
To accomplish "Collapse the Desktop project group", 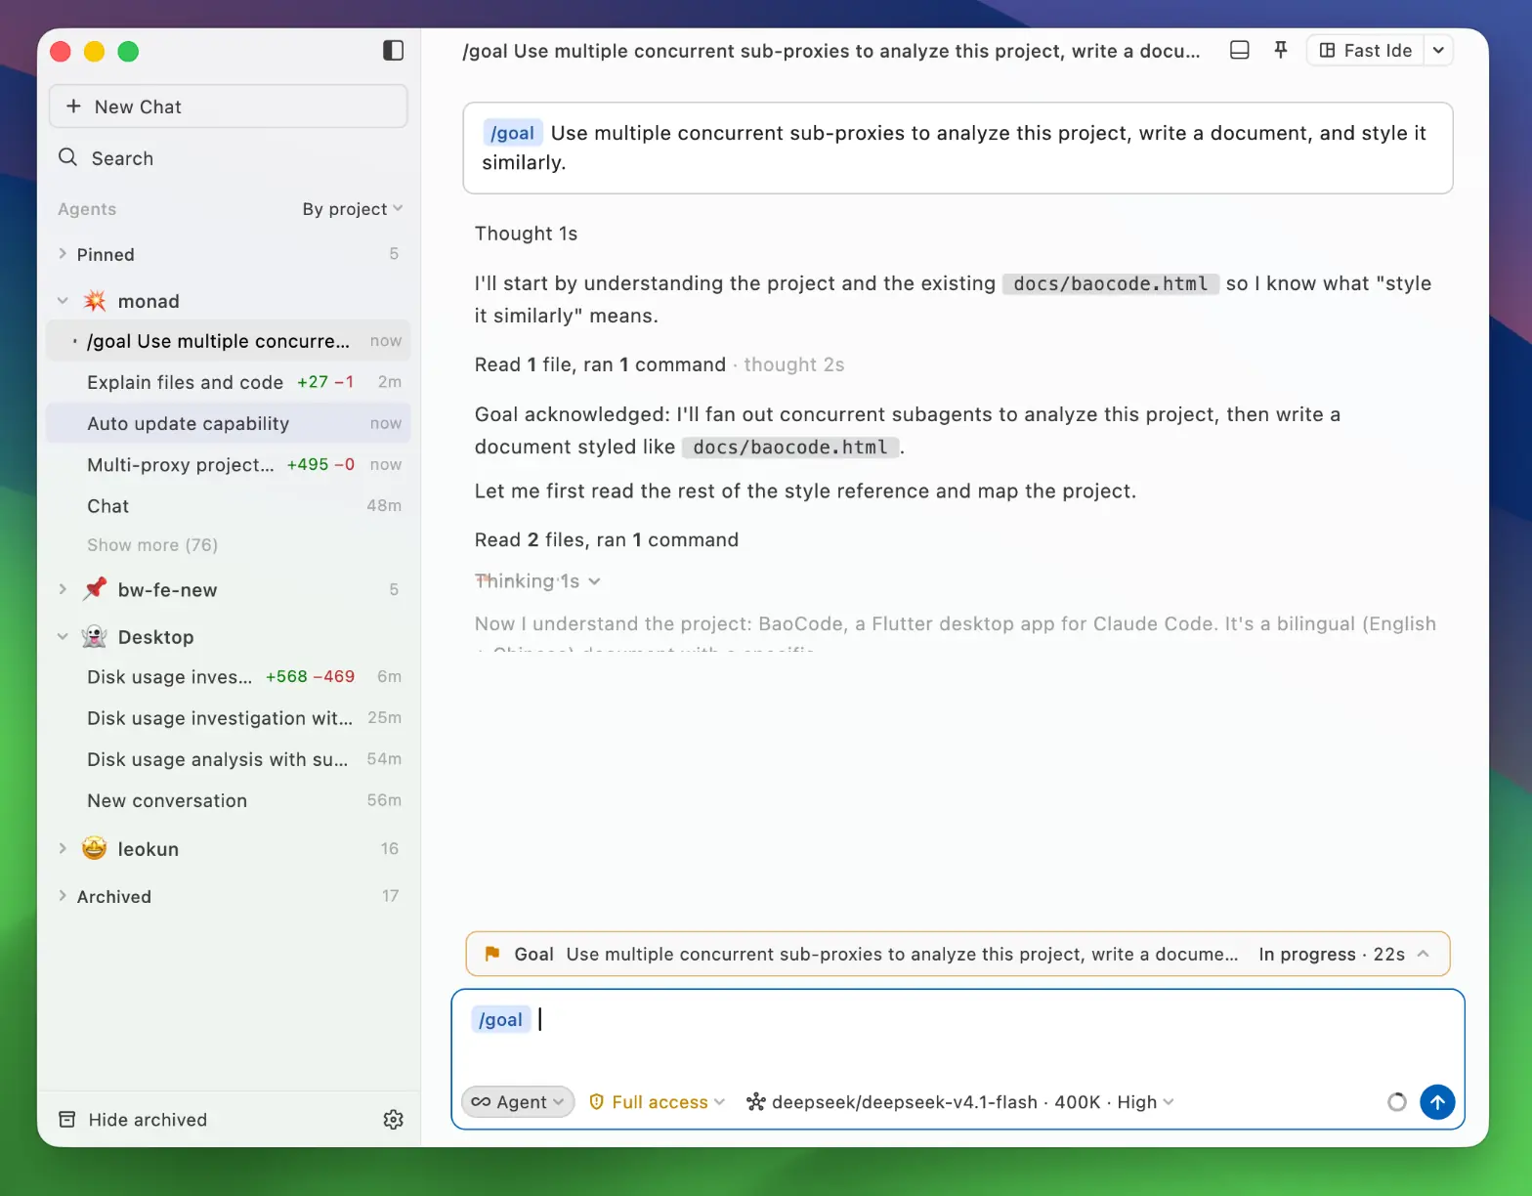I will coord(63,637).
